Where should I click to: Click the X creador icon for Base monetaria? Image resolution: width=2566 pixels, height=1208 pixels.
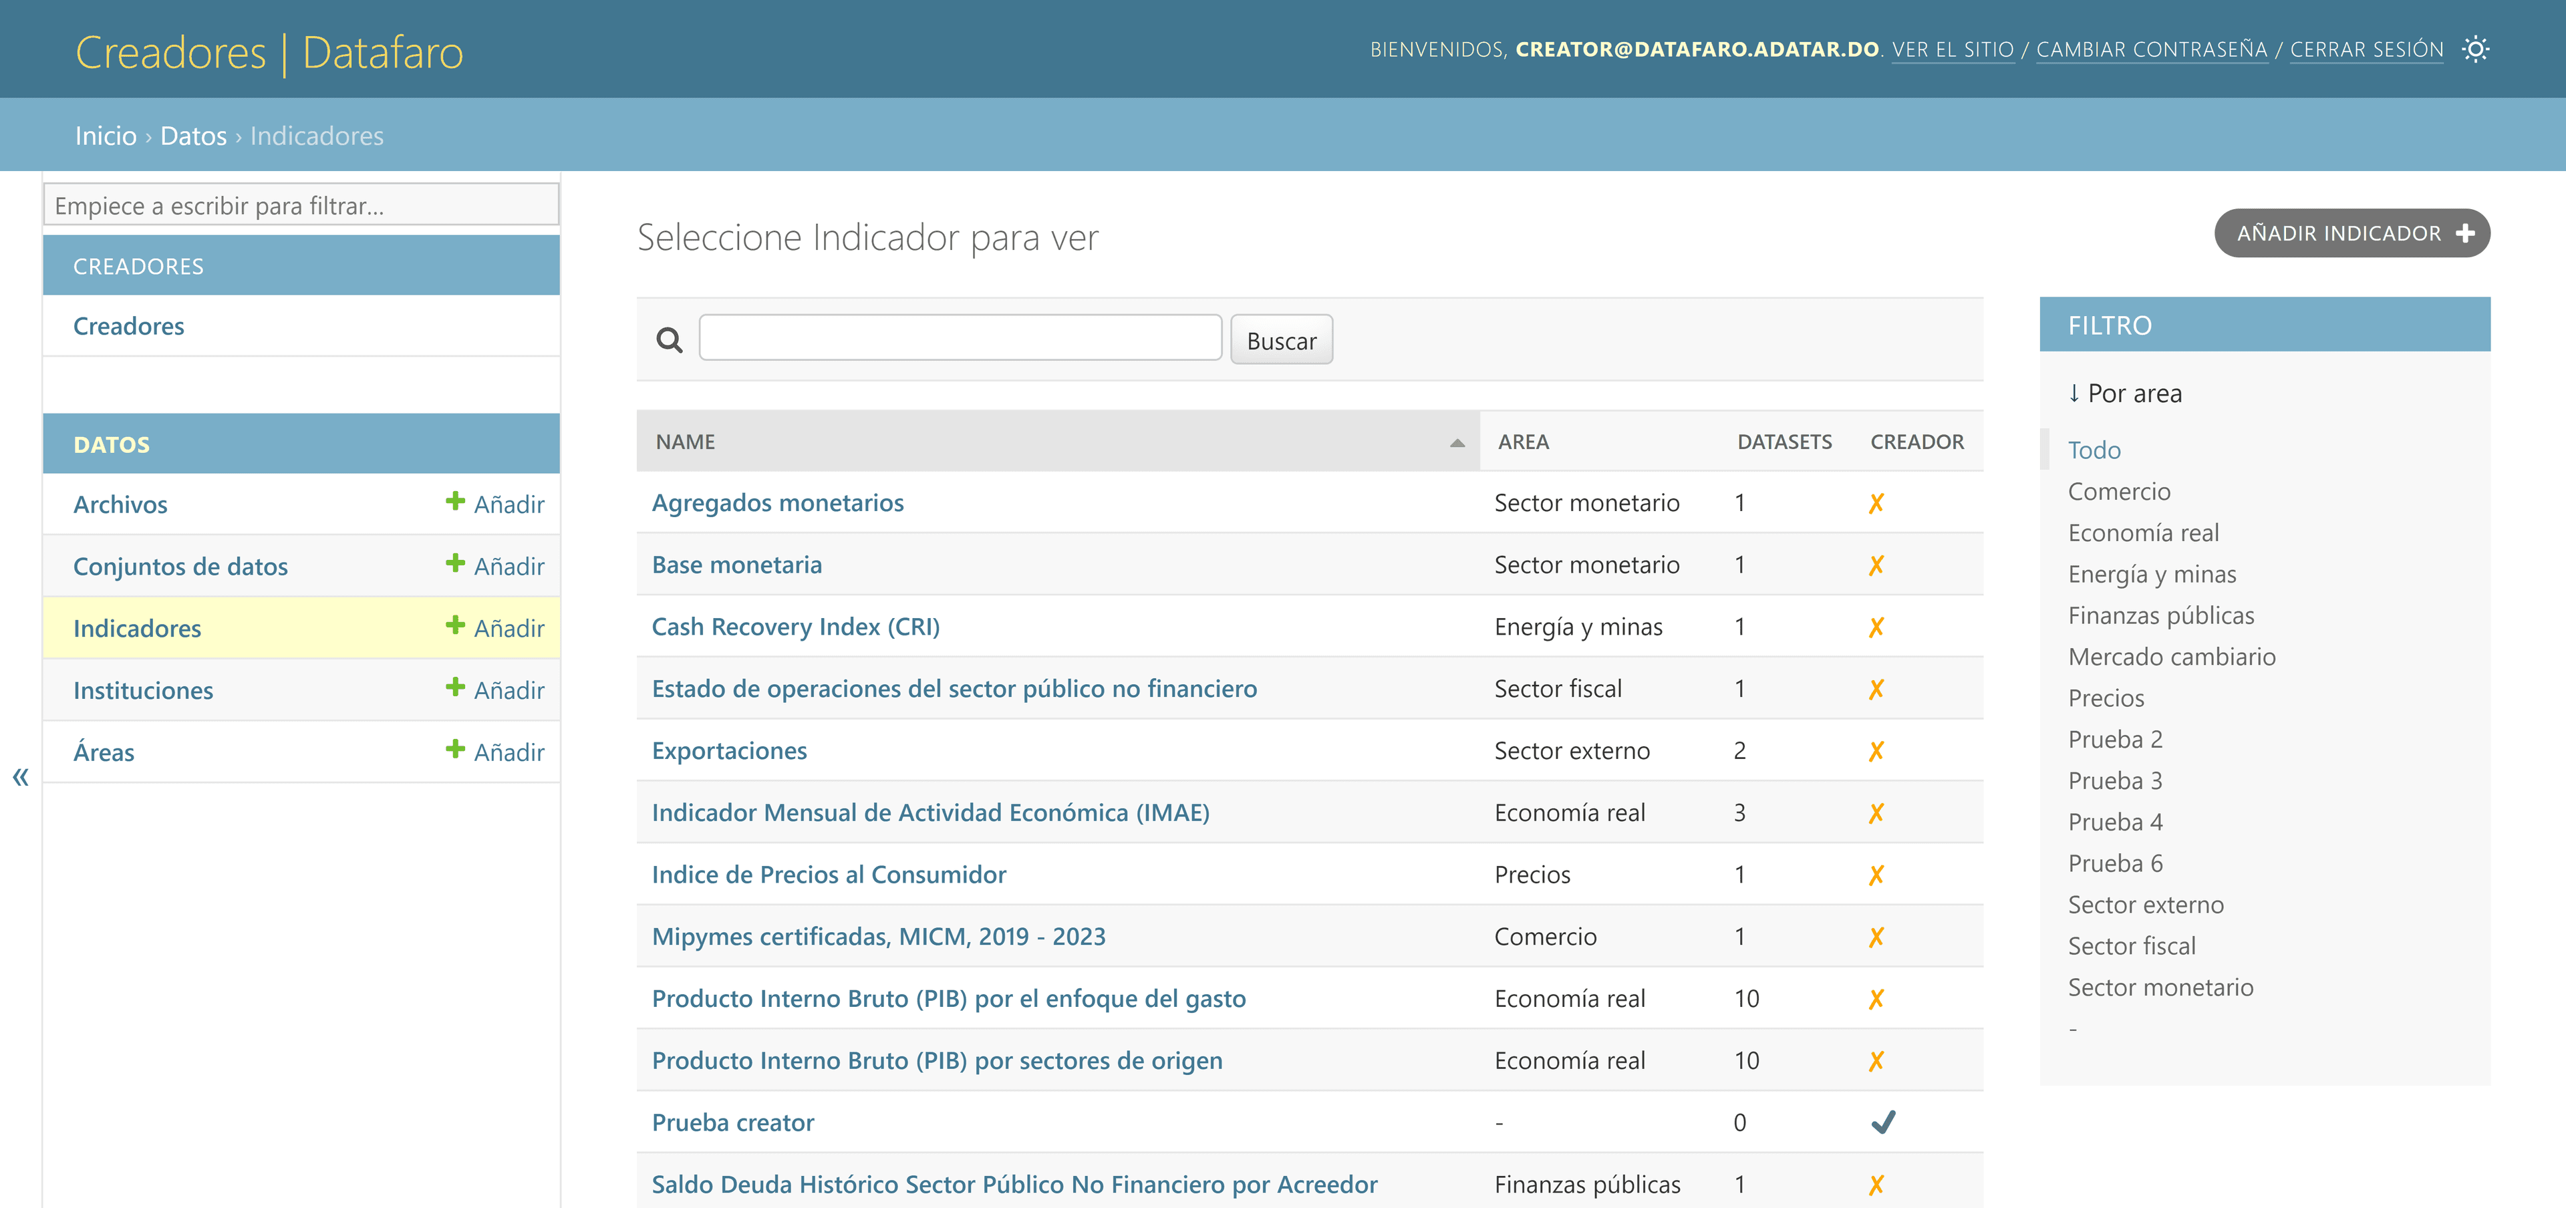click(x=1876, y=566)
